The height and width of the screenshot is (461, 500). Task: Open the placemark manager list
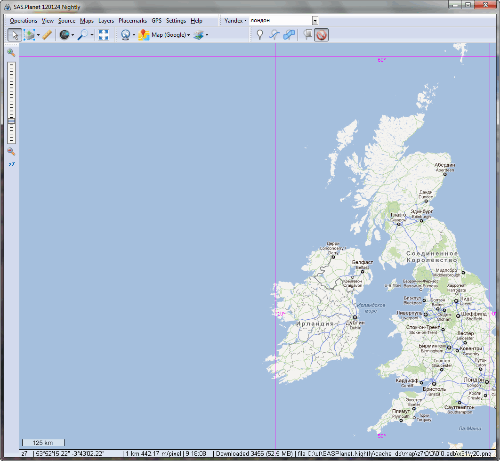coord(308,35)
